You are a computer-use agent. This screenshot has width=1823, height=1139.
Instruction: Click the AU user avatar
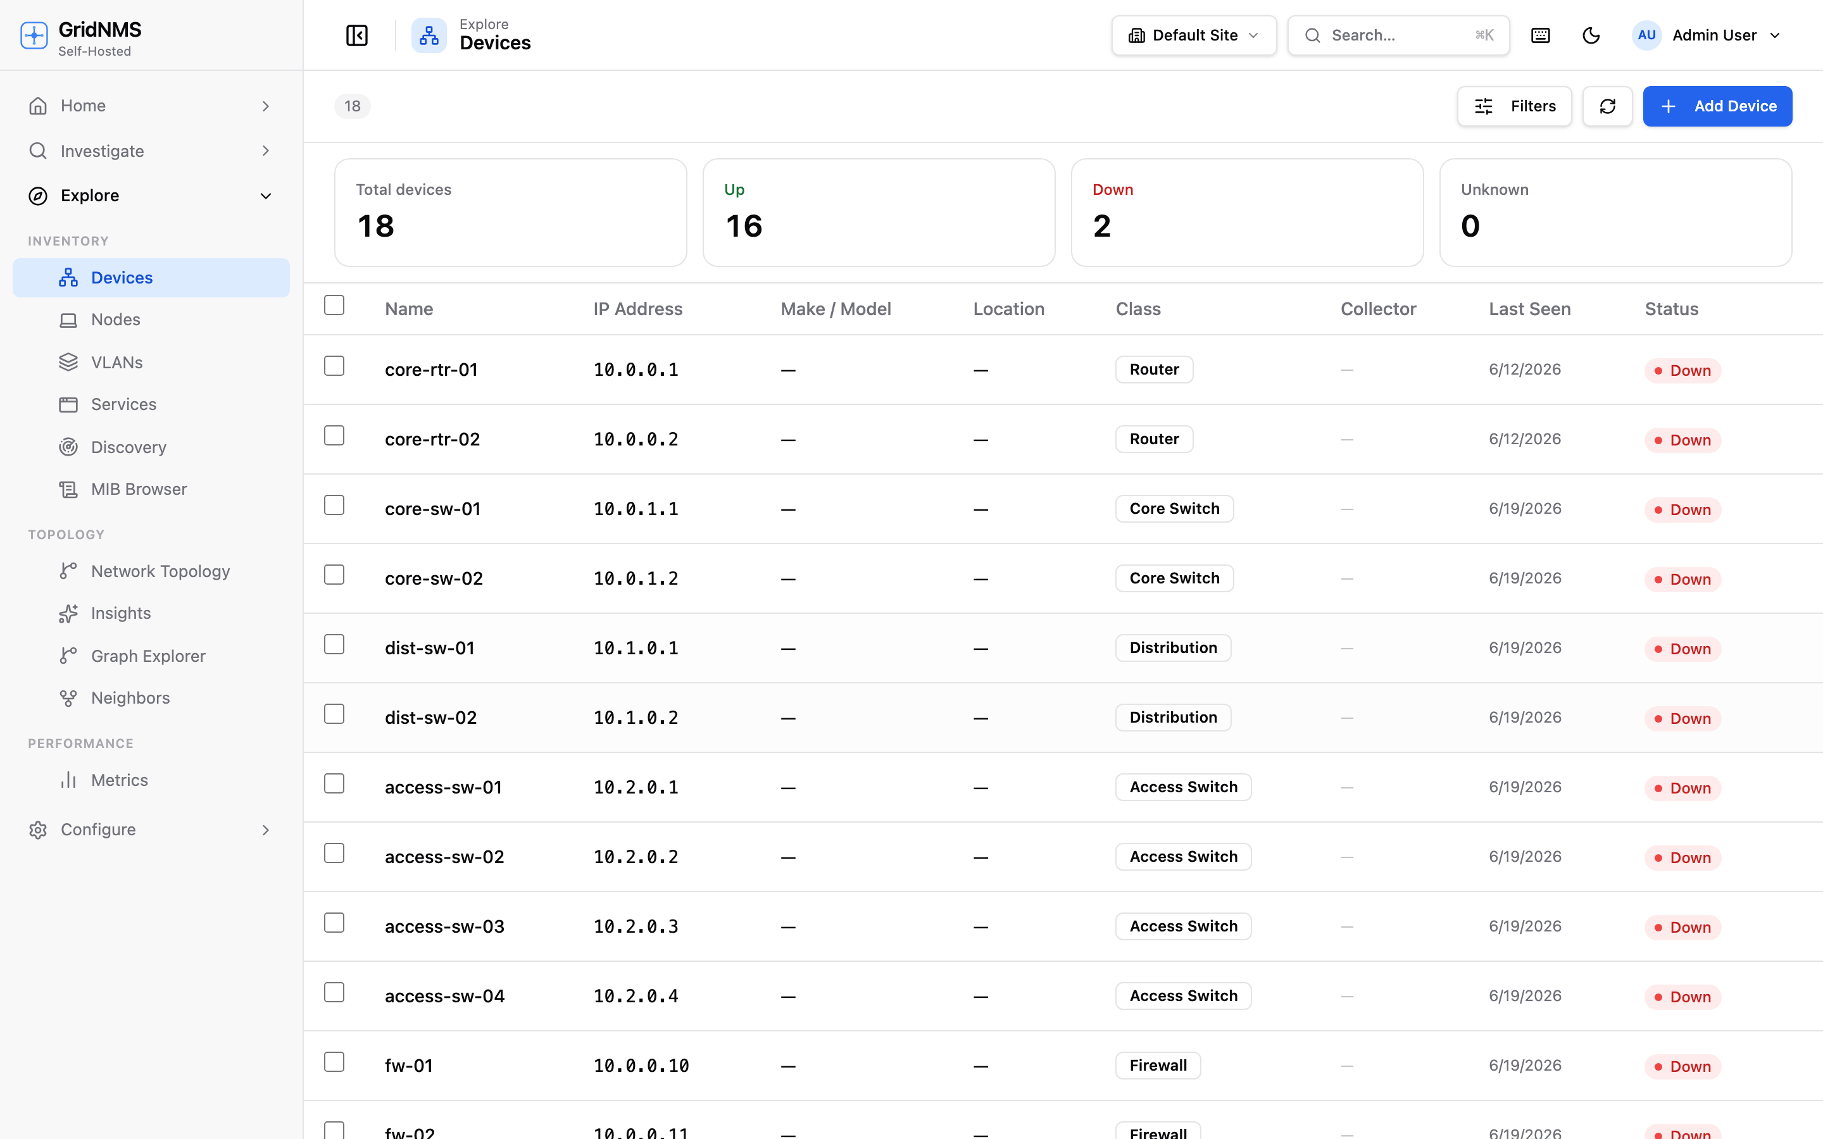(1647, 35)
